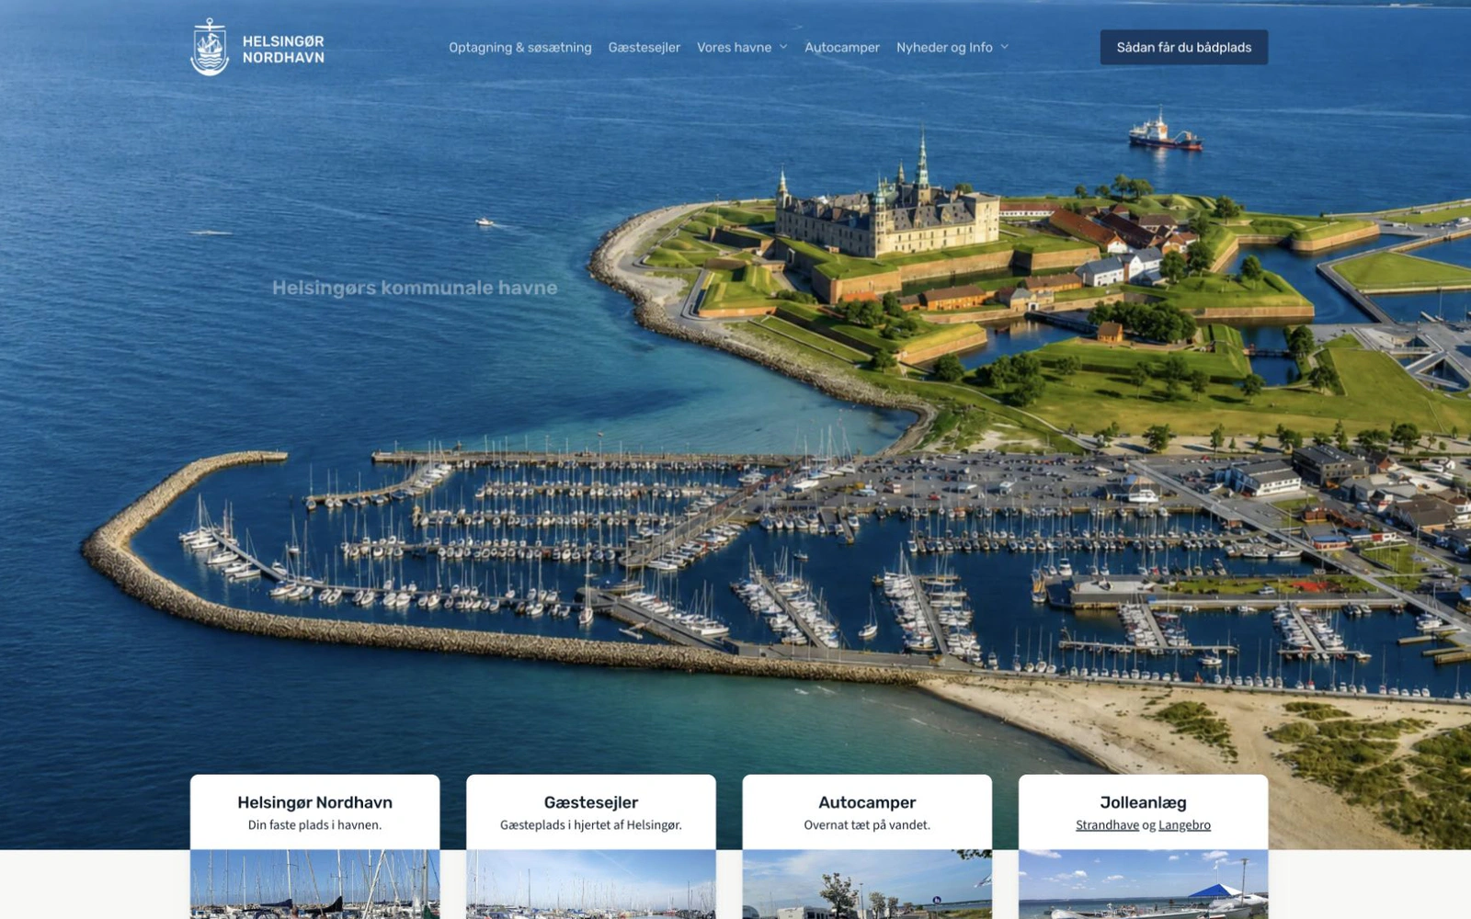
Task: Click the Jolleanlæg card photo
Action: coord(1143,884)
